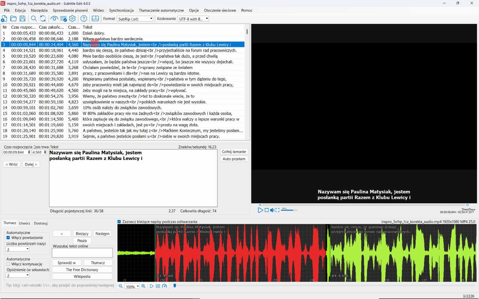Click the Wikipedia lookup button

(82, 277)
